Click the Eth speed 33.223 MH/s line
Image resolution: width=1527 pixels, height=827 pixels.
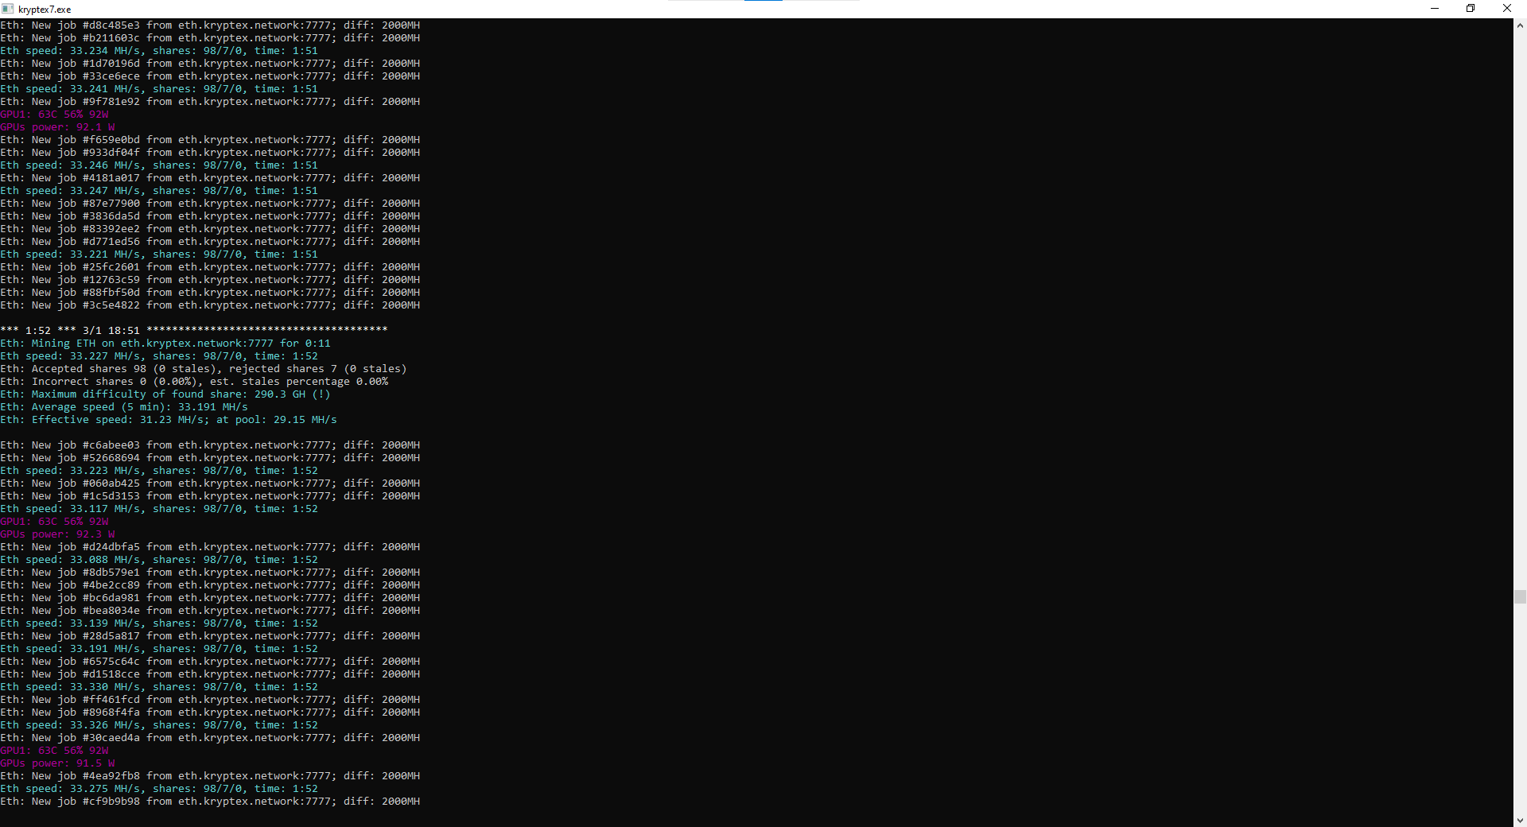[x=159, y=471]
